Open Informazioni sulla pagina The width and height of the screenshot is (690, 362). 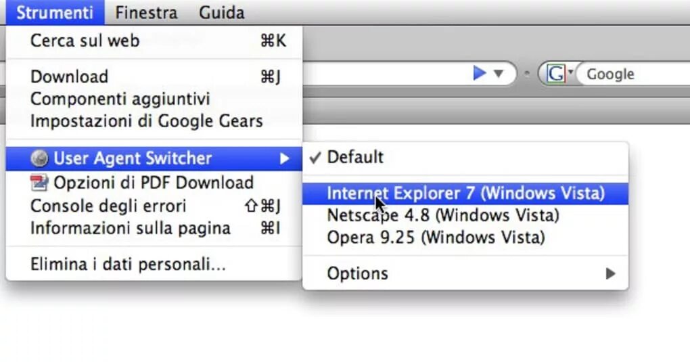pyautogui.click(x=154, y=228)
